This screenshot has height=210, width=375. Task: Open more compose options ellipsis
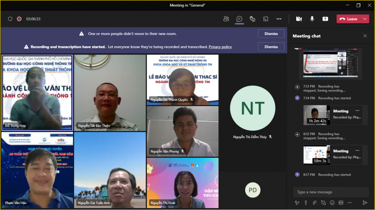point(350,203)
